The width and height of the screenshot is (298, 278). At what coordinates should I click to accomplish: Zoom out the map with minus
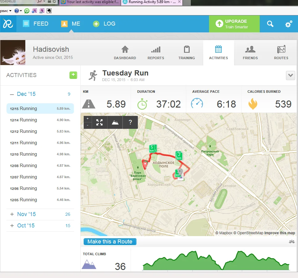click(x=88, y=125)
